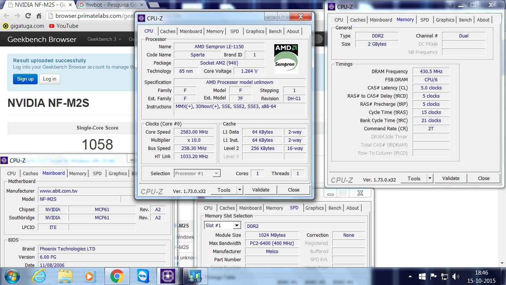This screenshot has width=506, height=285.
Task: Click the Manufacturer value www.abit.com.tw
Action: coord(102,191)
